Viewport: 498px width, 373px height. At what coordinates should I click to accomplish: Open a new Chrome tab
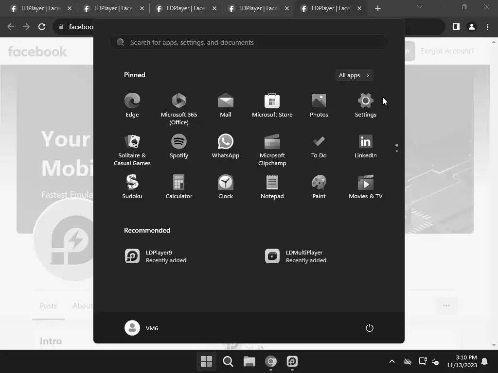[x=377, y=9]
